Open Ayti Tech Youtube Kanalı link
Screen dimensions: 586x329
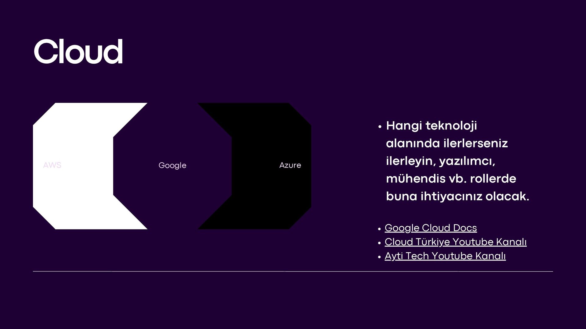point(445,256)
